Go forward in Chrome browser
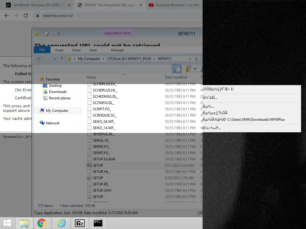The image size is (306, 229). [x=16, y=16]
